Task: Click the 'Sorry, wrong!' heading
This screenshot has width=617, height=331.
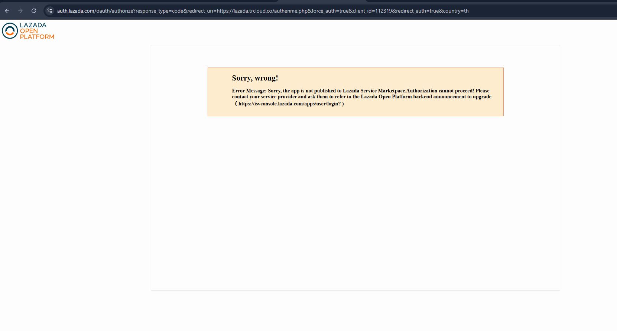Action: (255, 78)
